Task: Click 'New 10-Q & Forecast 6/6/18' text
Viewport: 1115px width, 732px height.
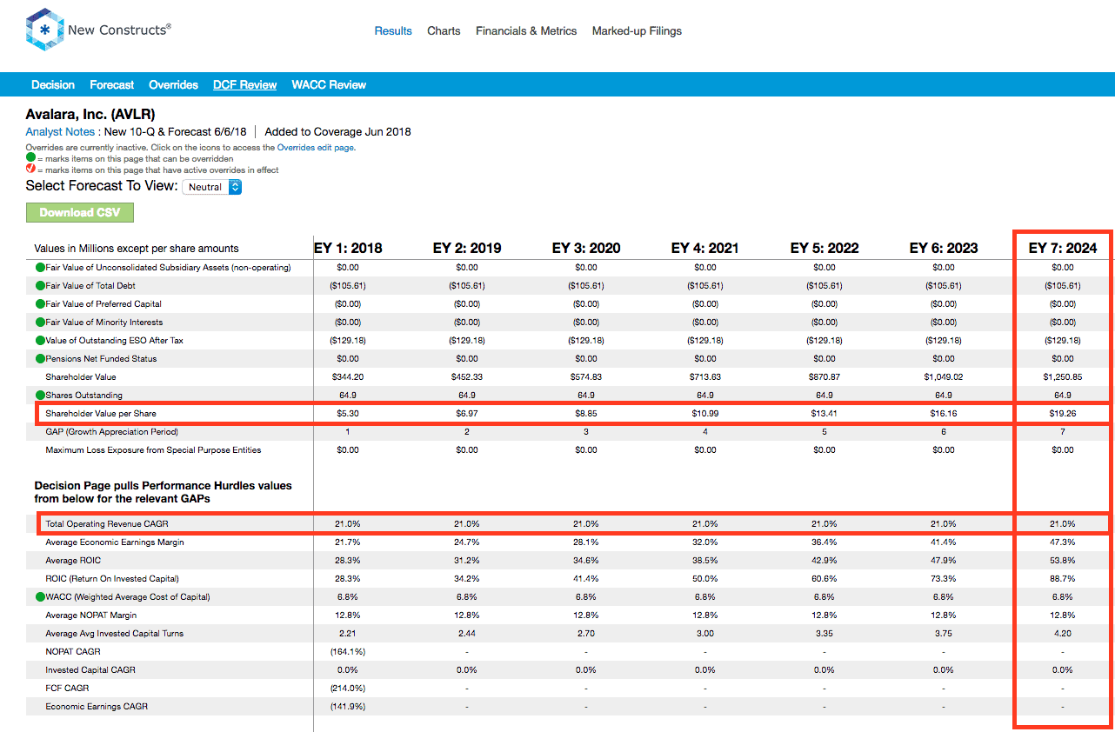Action: point(176,132)
